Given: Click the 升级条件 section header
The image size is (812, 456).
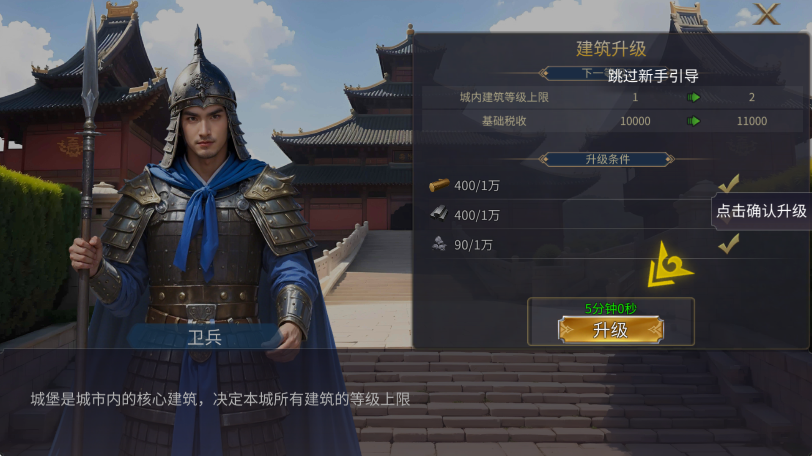Looking at the screenshot, I should click(x=607, y=159).
